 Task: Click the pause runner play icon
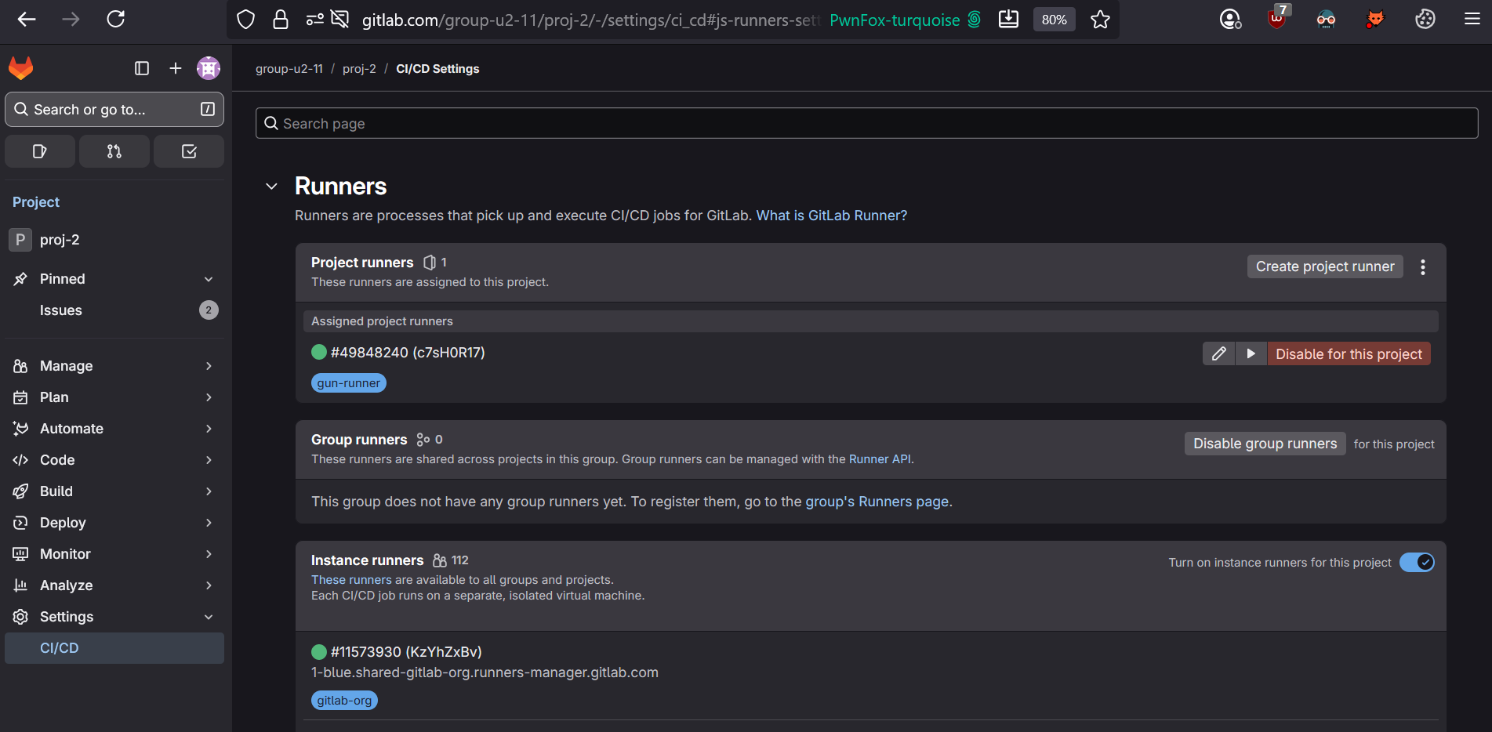tap(1251, 353)
